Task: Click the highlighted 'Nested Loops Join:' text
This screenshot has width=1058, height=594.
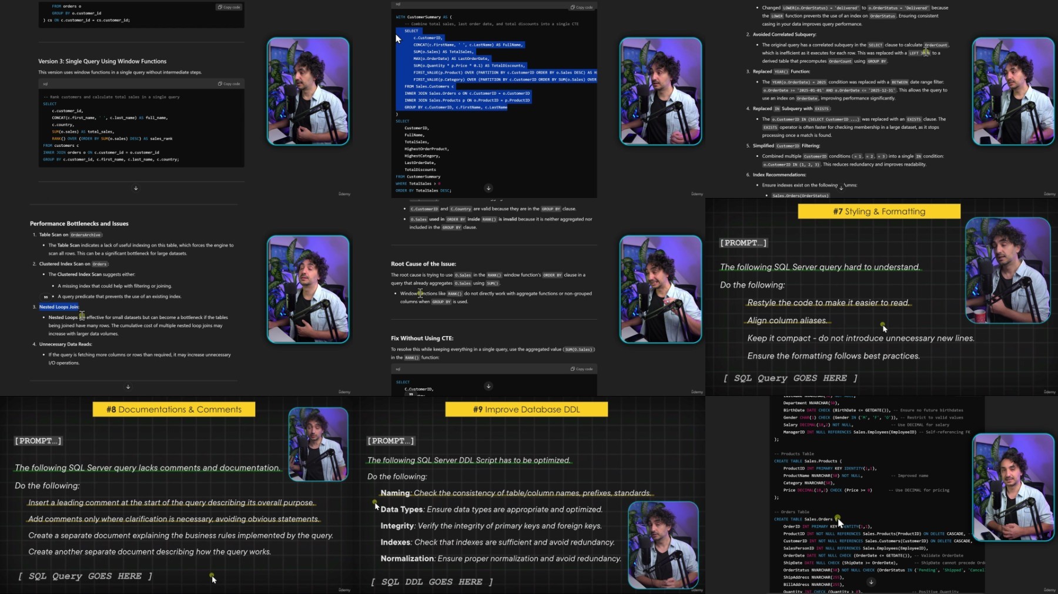Action: (x=59, y=307)
